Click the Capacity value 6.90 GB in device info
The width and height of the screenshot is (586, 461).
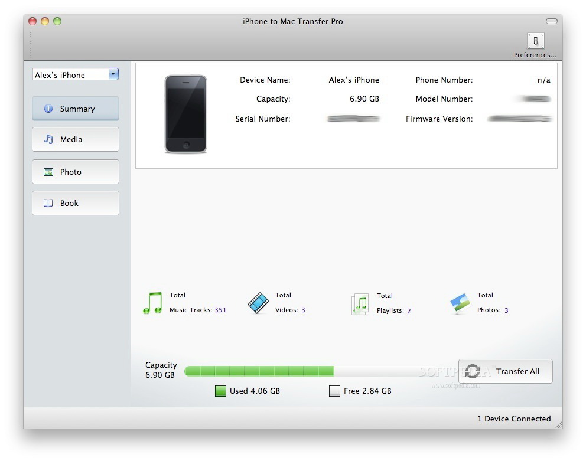[x=364, y=99]
